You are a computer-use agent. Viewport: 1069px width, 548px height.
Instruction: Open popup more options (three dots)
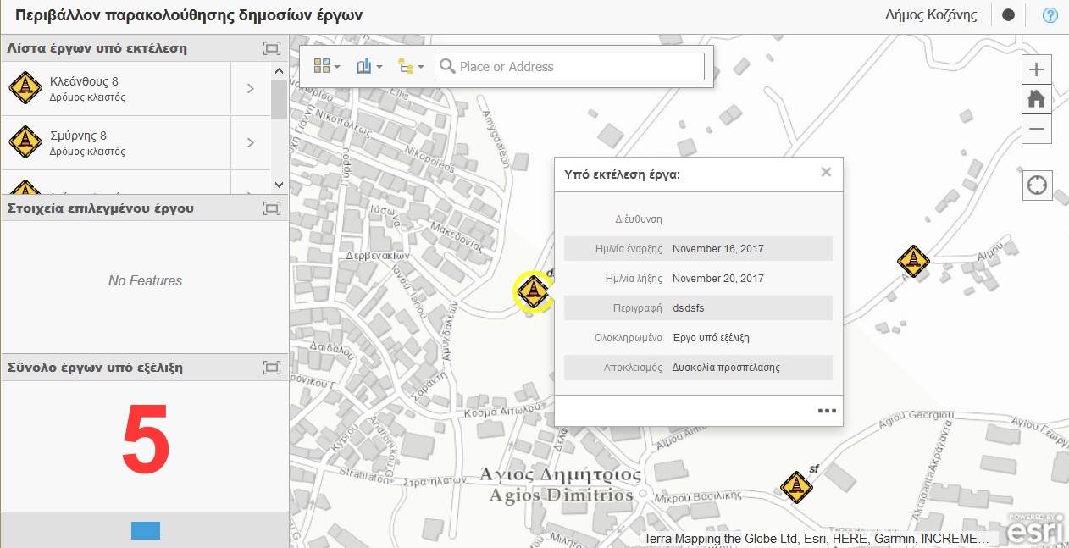point(827,411)
